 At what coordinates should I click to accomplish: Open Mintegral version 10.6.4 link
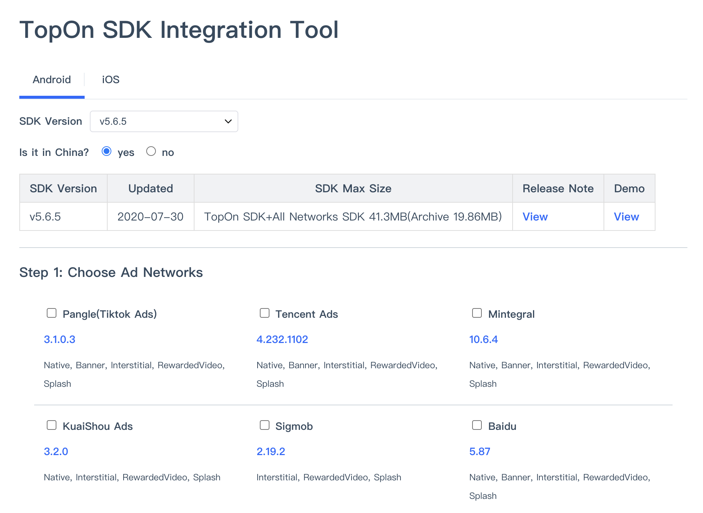pos(483,339)
